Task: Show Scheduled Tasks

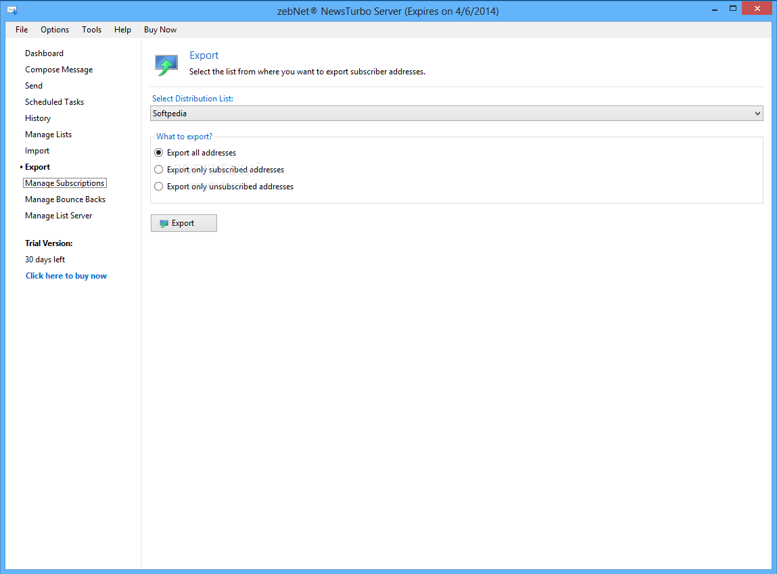Action: pyautogui.click(x=55, y=102)
